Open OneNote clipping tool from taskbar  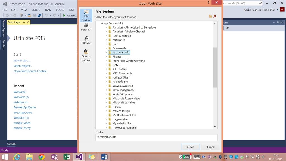pos(54,157)
